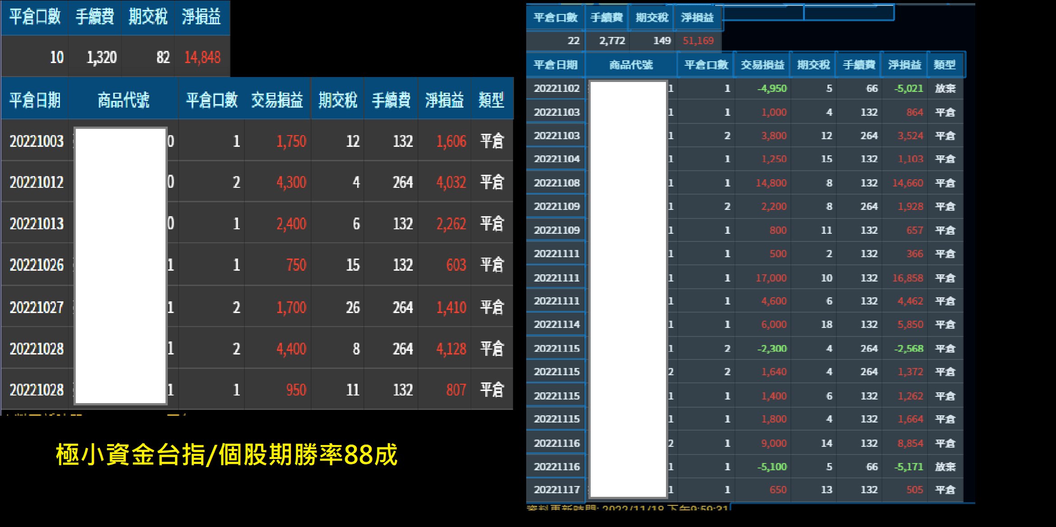Click the 交易損益 value 1,700

(x=291, y=307)
